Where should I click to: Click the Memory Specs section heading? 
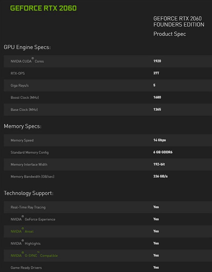tap(23, 126)
